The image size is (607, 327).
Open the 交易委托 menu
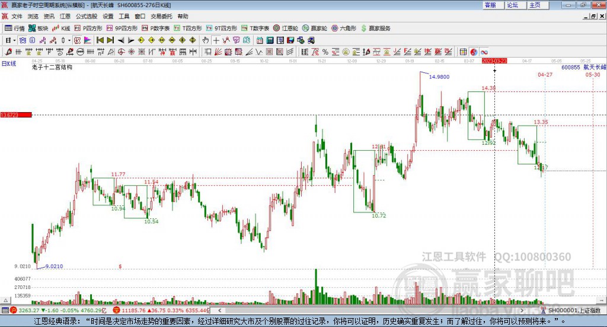[x=161, y=16]
